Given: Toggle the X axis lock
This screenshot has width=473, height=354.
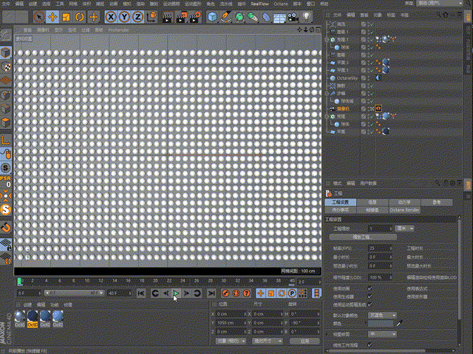Looking at the screenshot, I should (112, 17).
